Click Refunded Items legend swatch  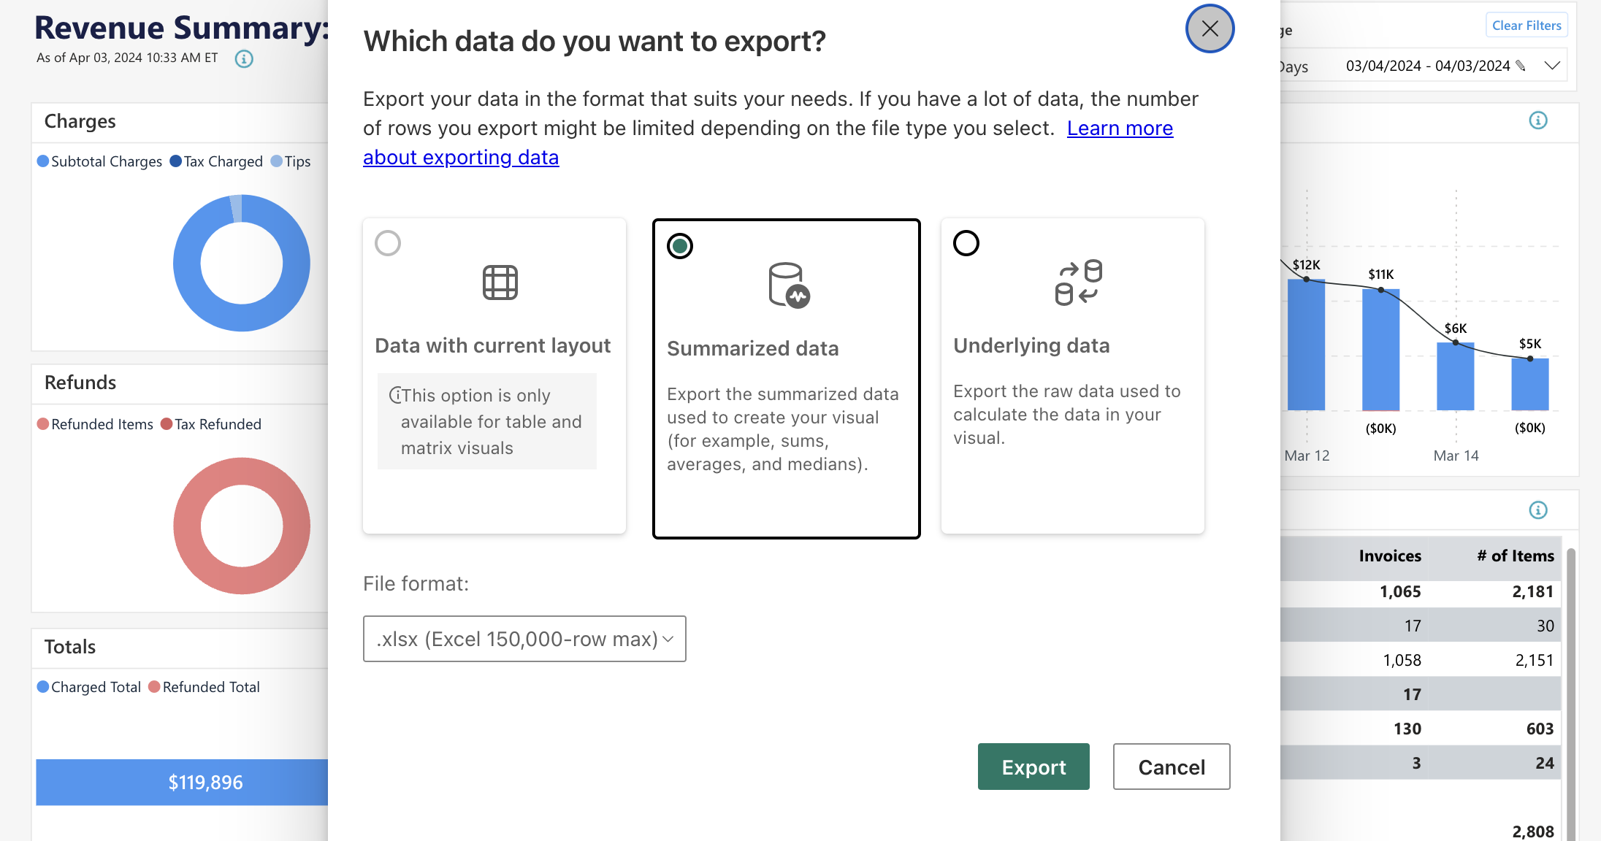click(x=43, y=424)
